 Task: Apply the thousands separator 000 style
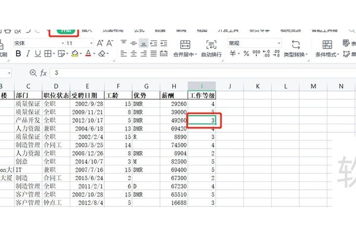(256, 54)
